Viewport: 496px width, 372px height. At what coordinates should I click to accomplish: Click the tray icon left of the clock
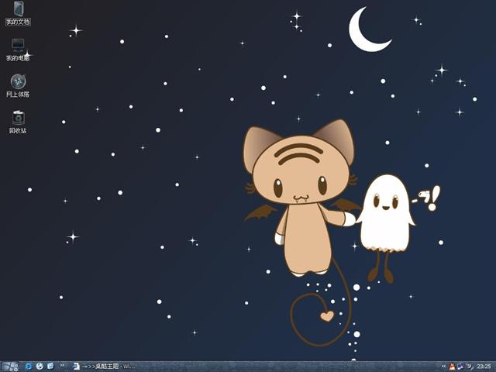click(x=468, y=366)
